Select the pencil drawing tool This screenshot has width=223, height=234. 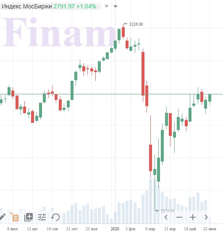coord(3,217)
